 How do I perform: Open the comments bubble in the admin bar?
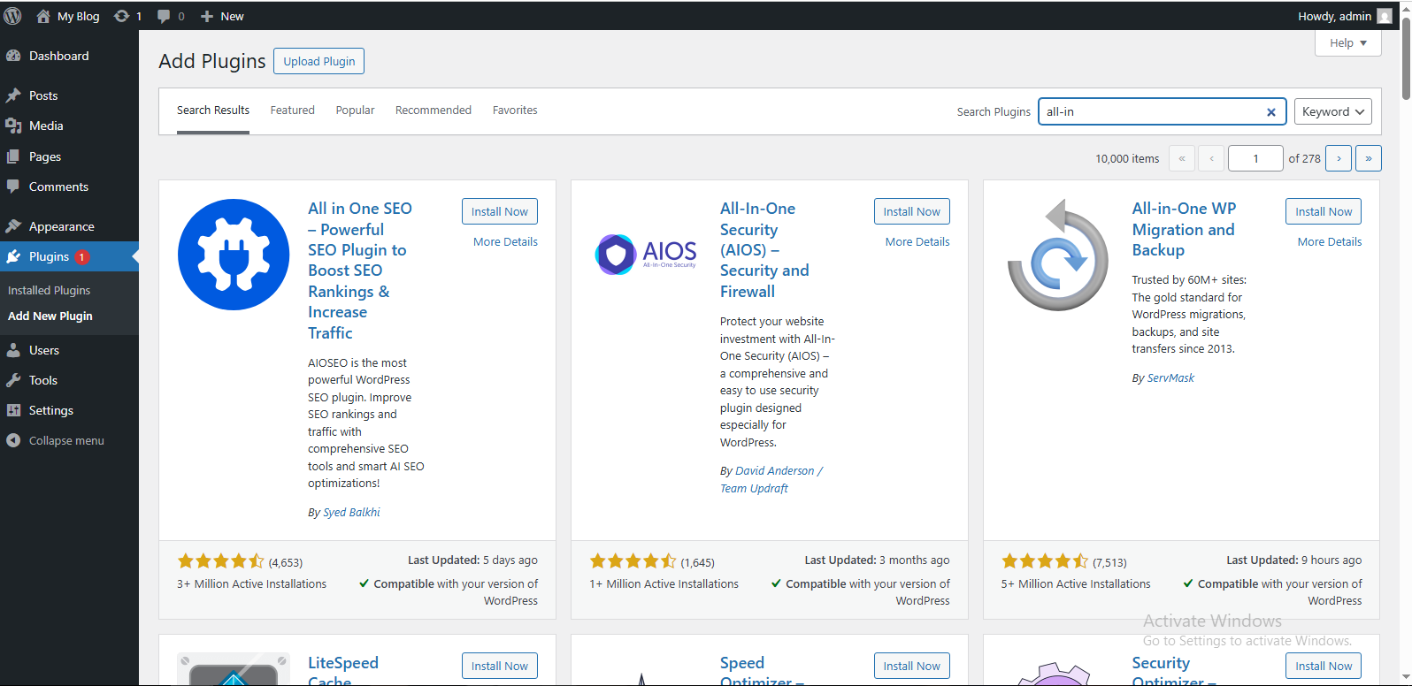click(x=171, y=16)
